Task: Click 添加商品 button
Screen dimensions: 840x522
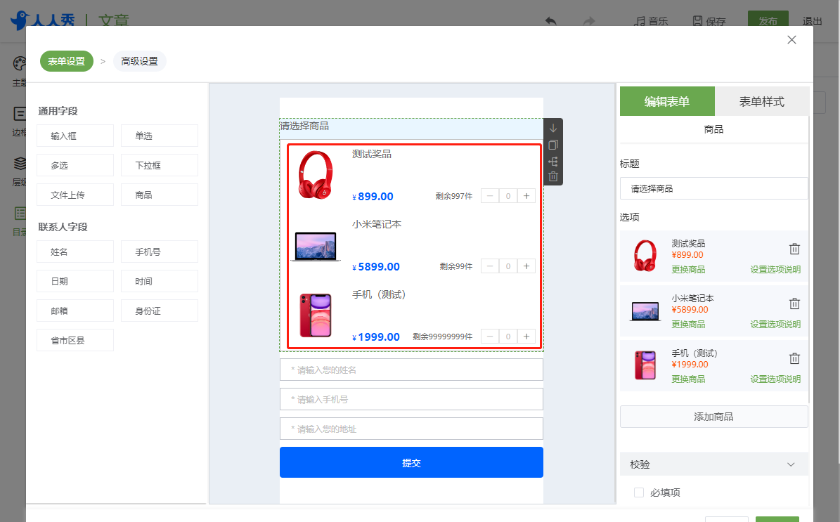Action: pyautogui.click(x=713, y=417)
